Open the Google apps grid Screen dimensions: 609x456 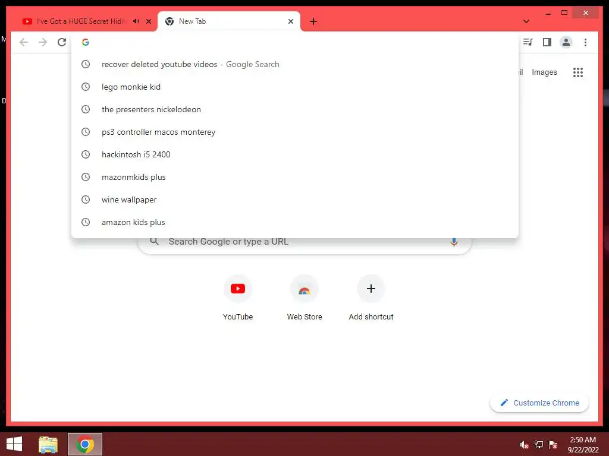pos(578,72)
